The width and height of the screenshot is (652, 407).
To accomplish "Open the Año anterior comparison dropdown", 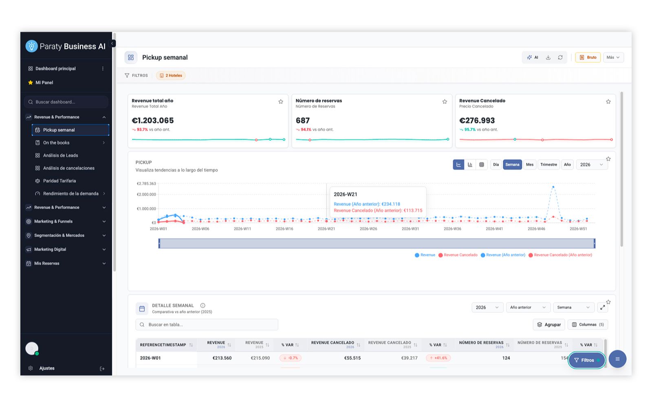I will point(528,307).
